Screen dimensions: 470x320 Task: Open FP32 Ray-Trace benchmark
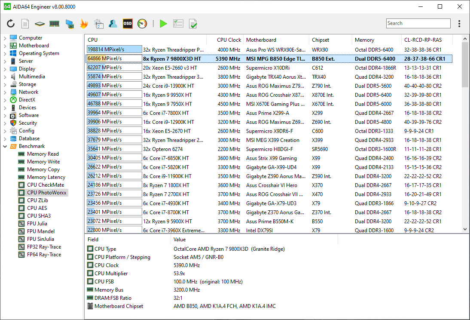click(x=44, y=247)
